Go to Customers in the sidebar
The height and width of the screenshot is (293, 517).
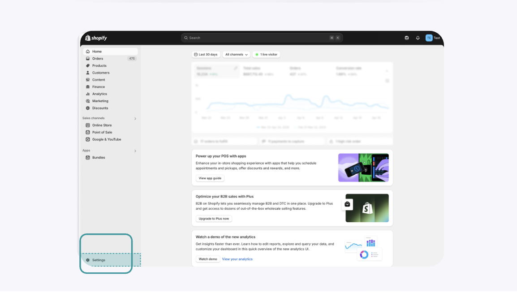101,73
